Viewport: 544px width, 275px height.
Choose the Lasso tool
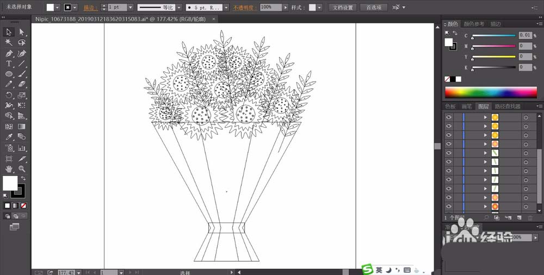point(22,42)
